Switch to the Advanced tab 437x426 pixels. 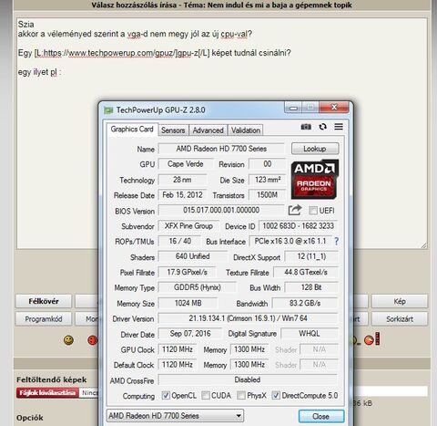pyautogui.click(x=208, y=130)
